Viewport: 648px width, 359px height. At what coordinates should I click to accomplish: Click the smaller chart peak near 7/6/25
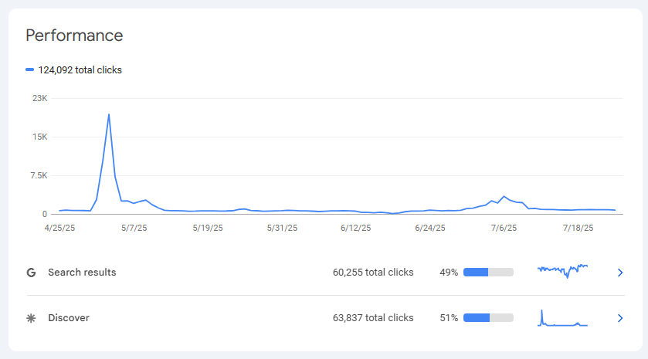[x=504, y=197]
